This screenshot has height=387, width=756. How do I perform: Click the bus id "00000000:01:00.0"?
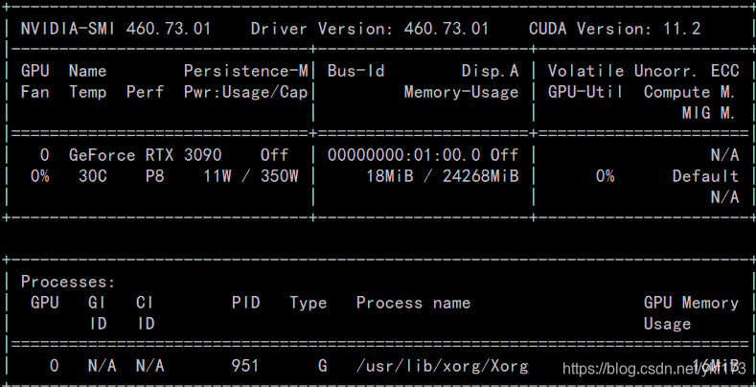403,154
